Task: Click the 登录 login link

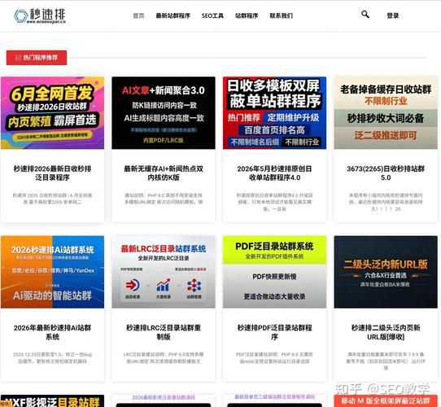Action: tap(393, 15)
